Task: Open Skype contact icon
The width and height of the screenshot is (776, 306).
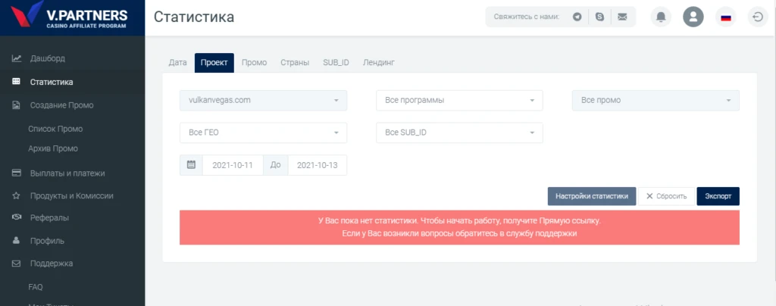Action: pyautogui.click(x=600, y=17)
